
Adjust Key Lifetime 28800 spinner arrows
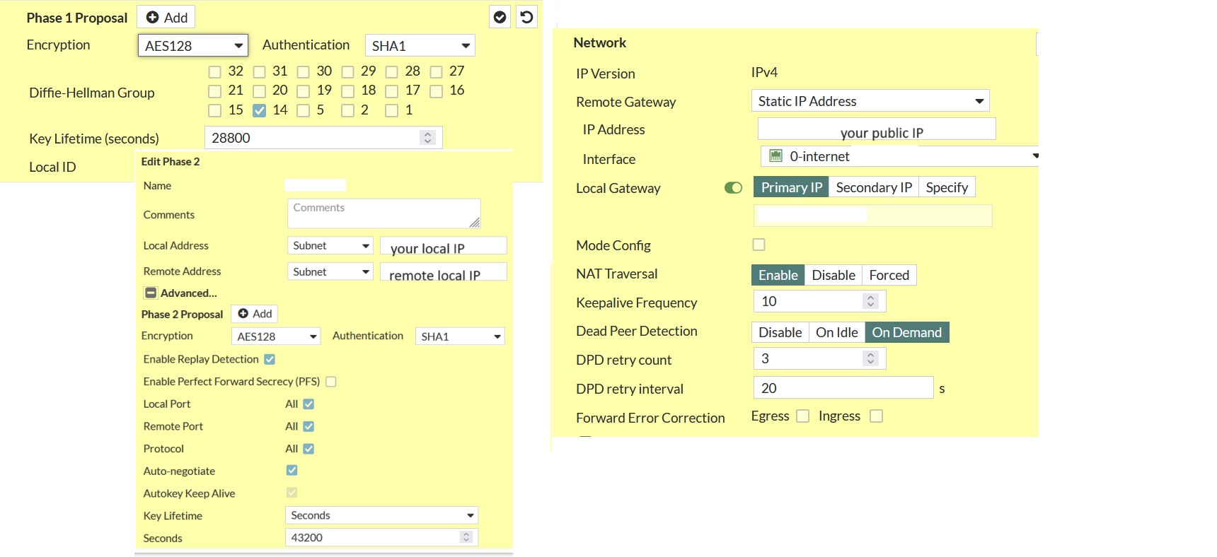(427, 138)
